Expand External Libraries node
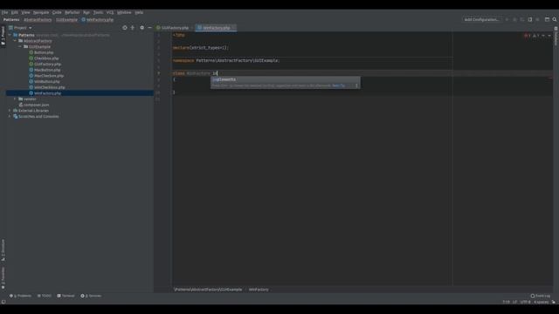This screenshot has width=559, height=314. [10, 111]
